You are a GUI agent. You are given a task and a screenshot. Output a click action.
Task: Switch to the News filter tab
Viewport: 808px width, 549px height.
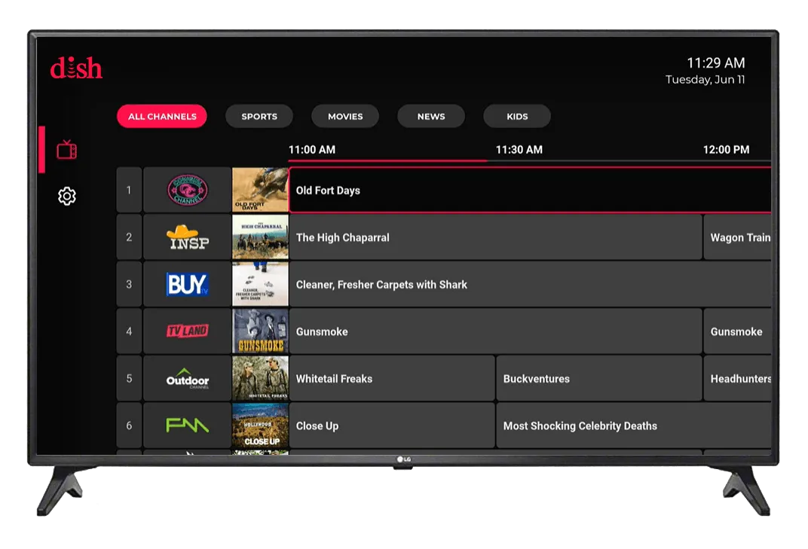click(431, 117)
